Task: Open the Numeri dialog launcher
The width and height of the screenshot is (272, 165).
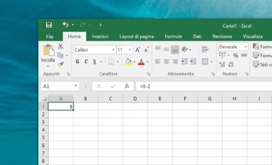Action: (247, 74)
